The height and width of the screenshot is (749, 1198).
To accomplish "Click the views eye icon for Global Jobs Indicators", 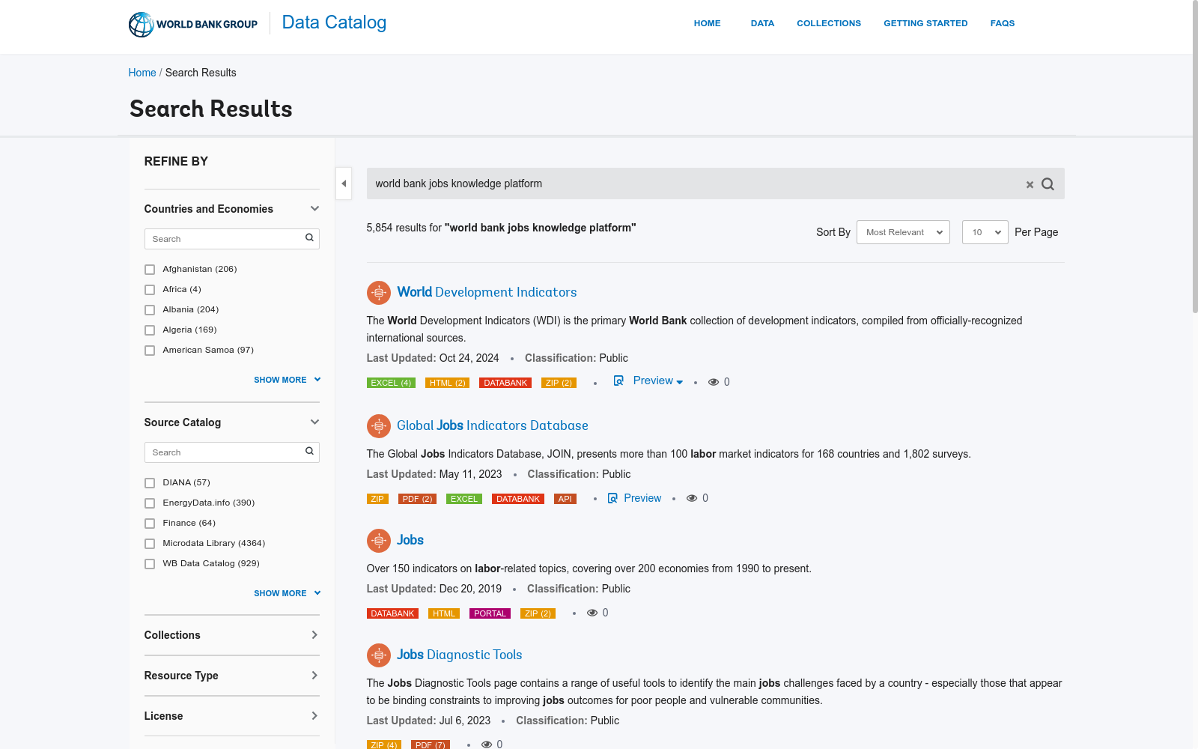I will point(692,498).
